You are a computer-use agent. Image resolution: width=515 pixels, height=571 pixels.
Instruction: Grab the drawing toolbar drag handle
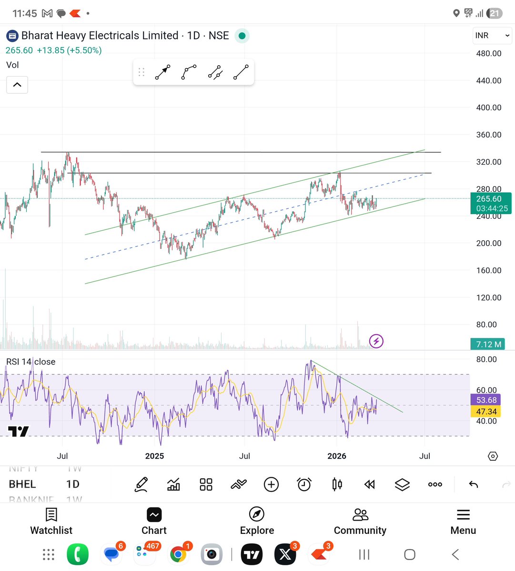(x=141, y=72)
